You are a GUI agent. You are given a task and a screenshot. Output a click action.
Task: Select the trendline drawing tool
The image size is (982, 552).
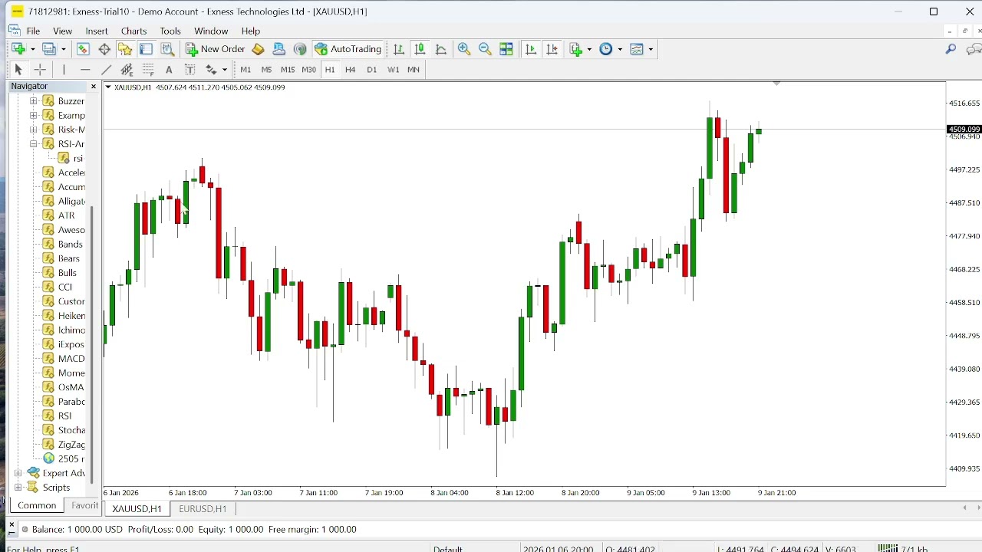107,70
